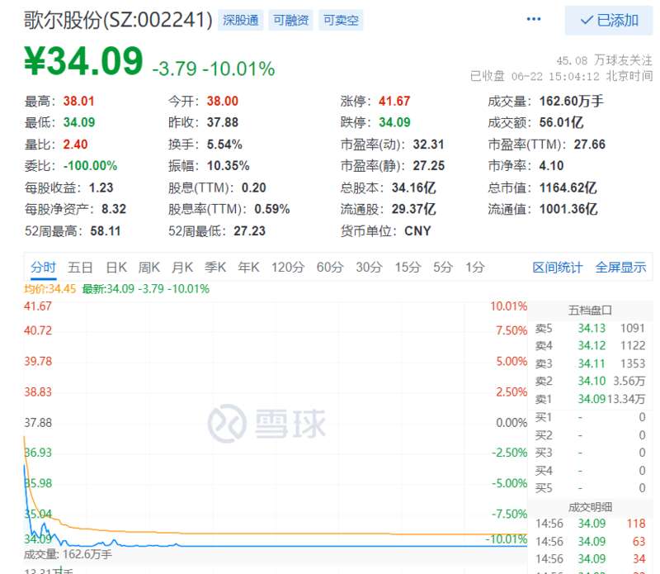
Task: Click the current price ¥34.09
Action: pos(84,60)
